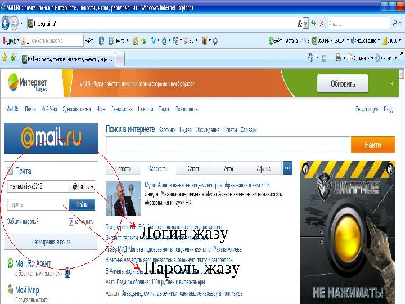
Task: Click the Home page icon
Action: tap(311, 58)
